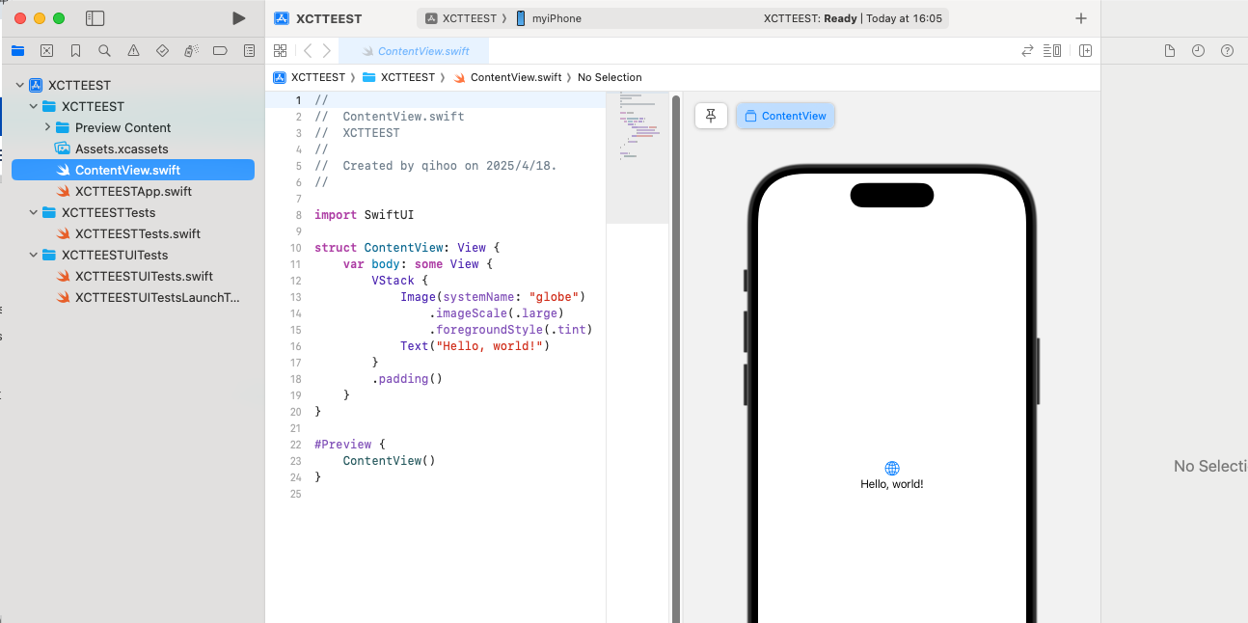Open ContentView.swift jump bar breadcrumb
The height and width of the screenshot is (623, 1248).
507,77
